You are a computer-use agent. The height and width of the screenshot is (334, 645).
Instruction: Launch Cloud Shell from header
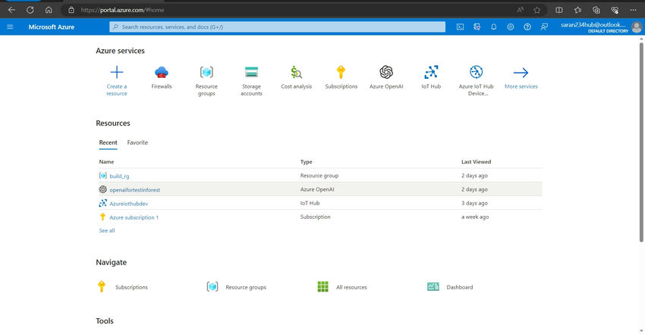tap(461, 27)
